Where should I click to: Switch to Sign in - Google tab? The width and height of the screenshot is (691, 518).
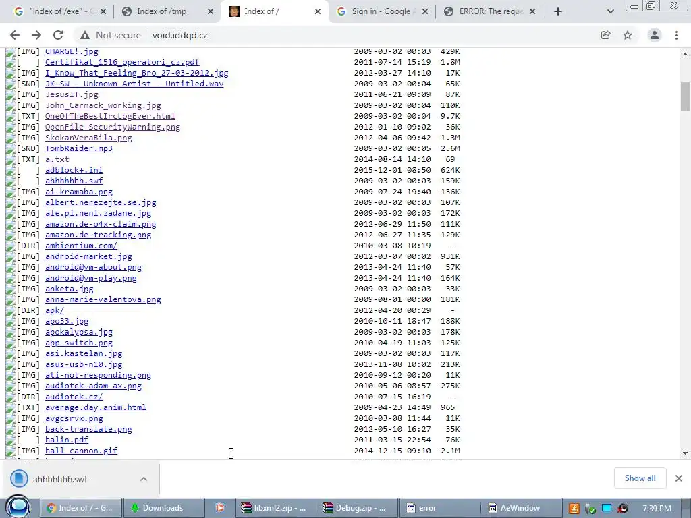pyautogui.click(x=381, y=11)
